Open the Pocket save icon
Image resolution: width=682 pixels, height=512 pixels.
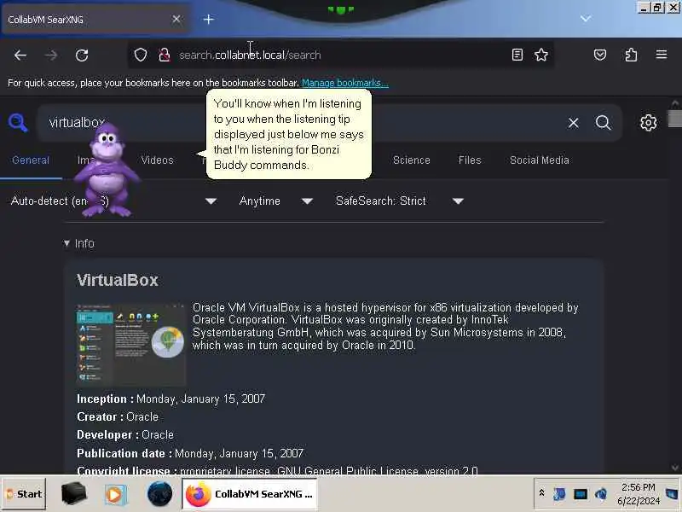click(600, 55)
